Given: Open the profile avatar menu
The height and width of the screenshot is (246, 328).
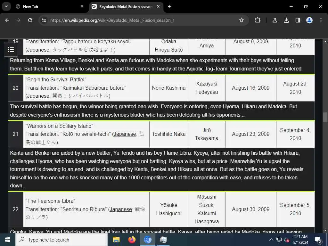Looking at the screenshot, I should [x=309, y=20].
